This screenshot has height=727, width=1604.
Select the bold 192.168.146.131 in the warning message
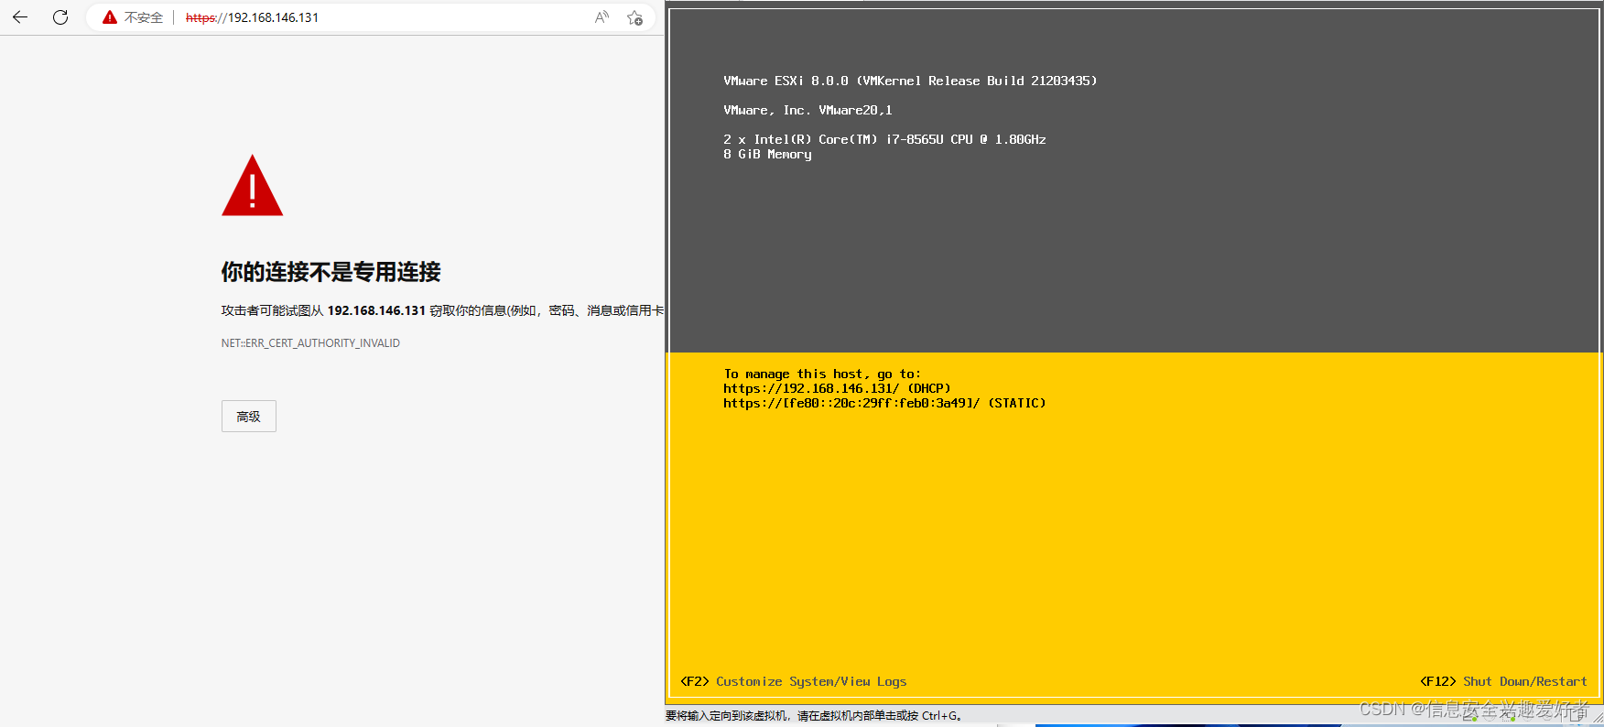pos(376,310)
